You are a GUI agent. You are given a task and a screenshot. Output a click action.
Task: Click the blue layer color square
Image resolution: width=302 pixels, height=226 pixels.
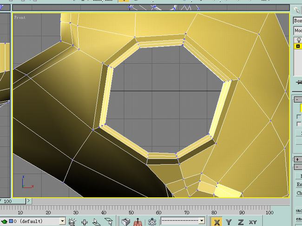coord(11,221)
